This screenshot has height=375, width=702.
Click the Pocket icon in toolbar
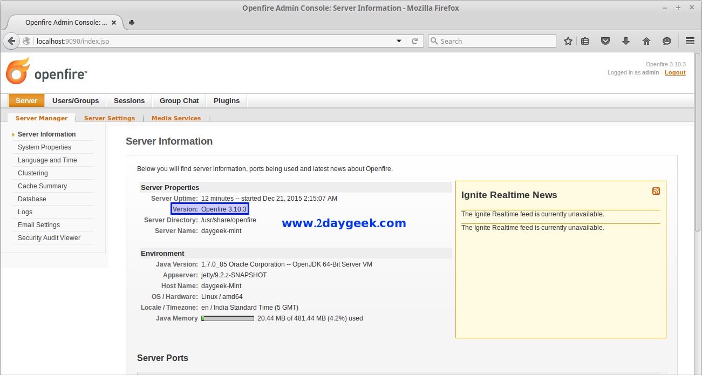[x=605, y=41]
